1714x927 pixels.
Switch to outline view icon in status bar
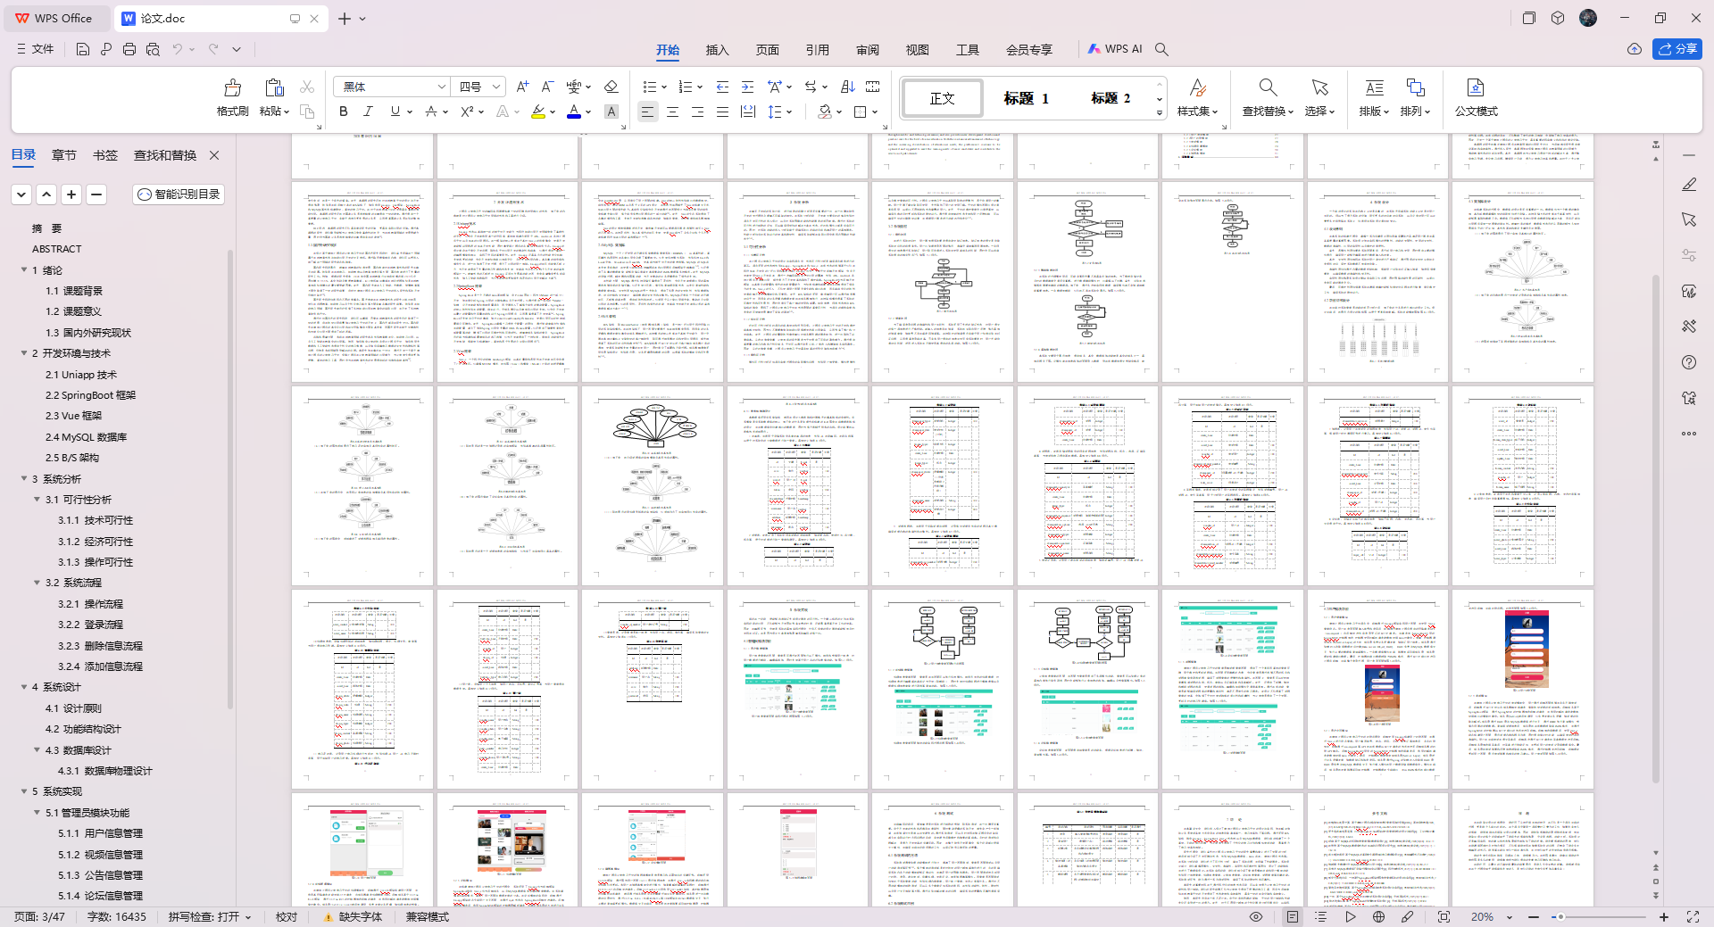click(x=1320, y=916)
